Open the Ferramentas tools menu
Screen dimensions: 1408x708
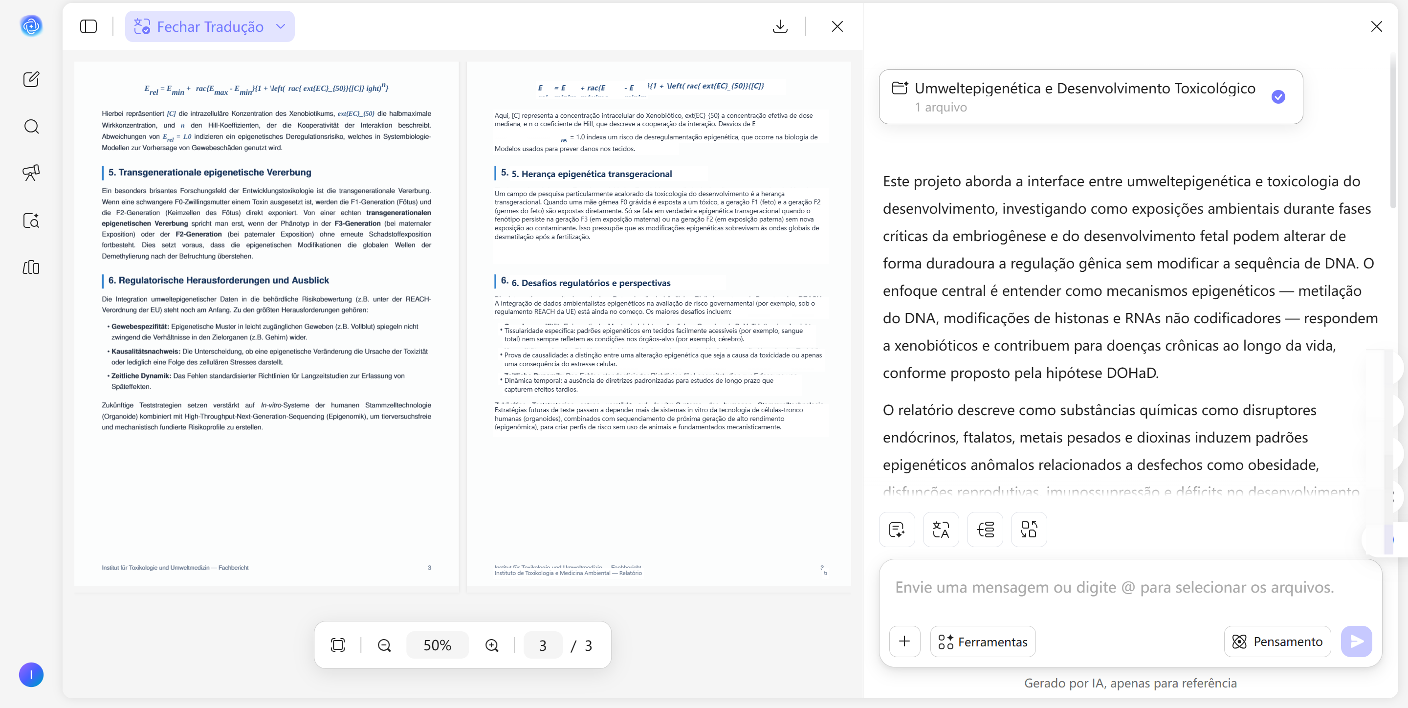click(x=982, y=641)
